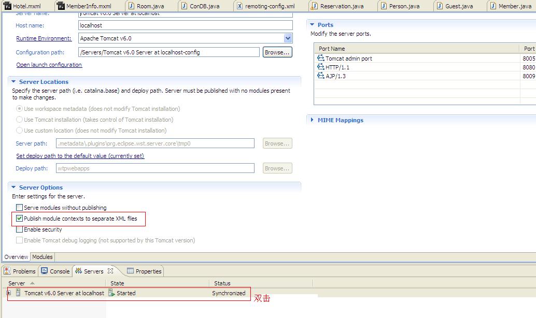Image resolution: width=536 pixels, height=318 pixels.
Task: Open the Room.java editor tab
Action: pos(146,6)
